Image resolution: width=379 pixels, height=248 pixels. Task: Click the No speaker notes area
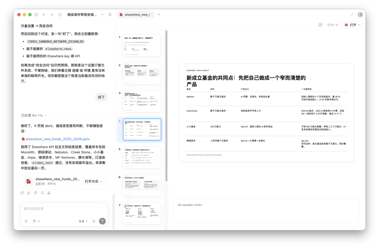click(267, 211)
